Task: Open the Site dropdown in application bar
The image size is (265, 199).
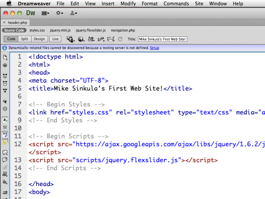Action: (x=73, y=13)
